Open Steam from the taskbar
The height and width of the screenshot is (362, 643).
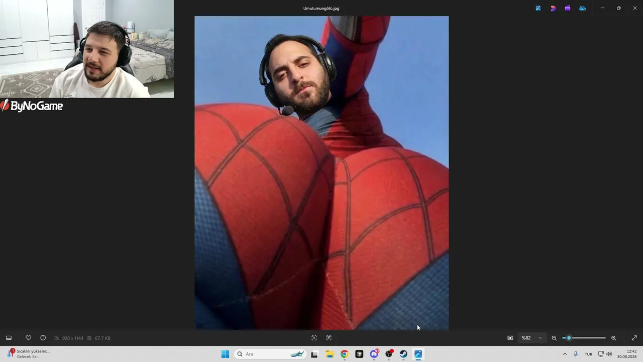(x=403, y=354)
